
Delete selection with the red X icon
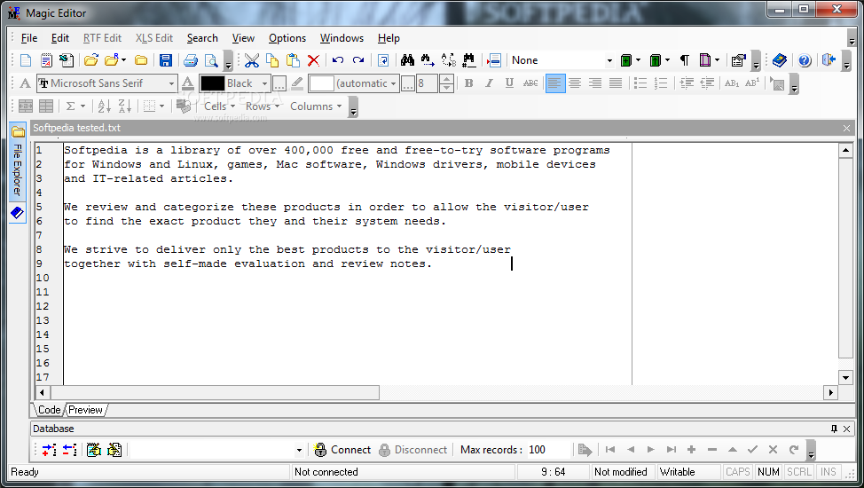click(x=313, y=60)
